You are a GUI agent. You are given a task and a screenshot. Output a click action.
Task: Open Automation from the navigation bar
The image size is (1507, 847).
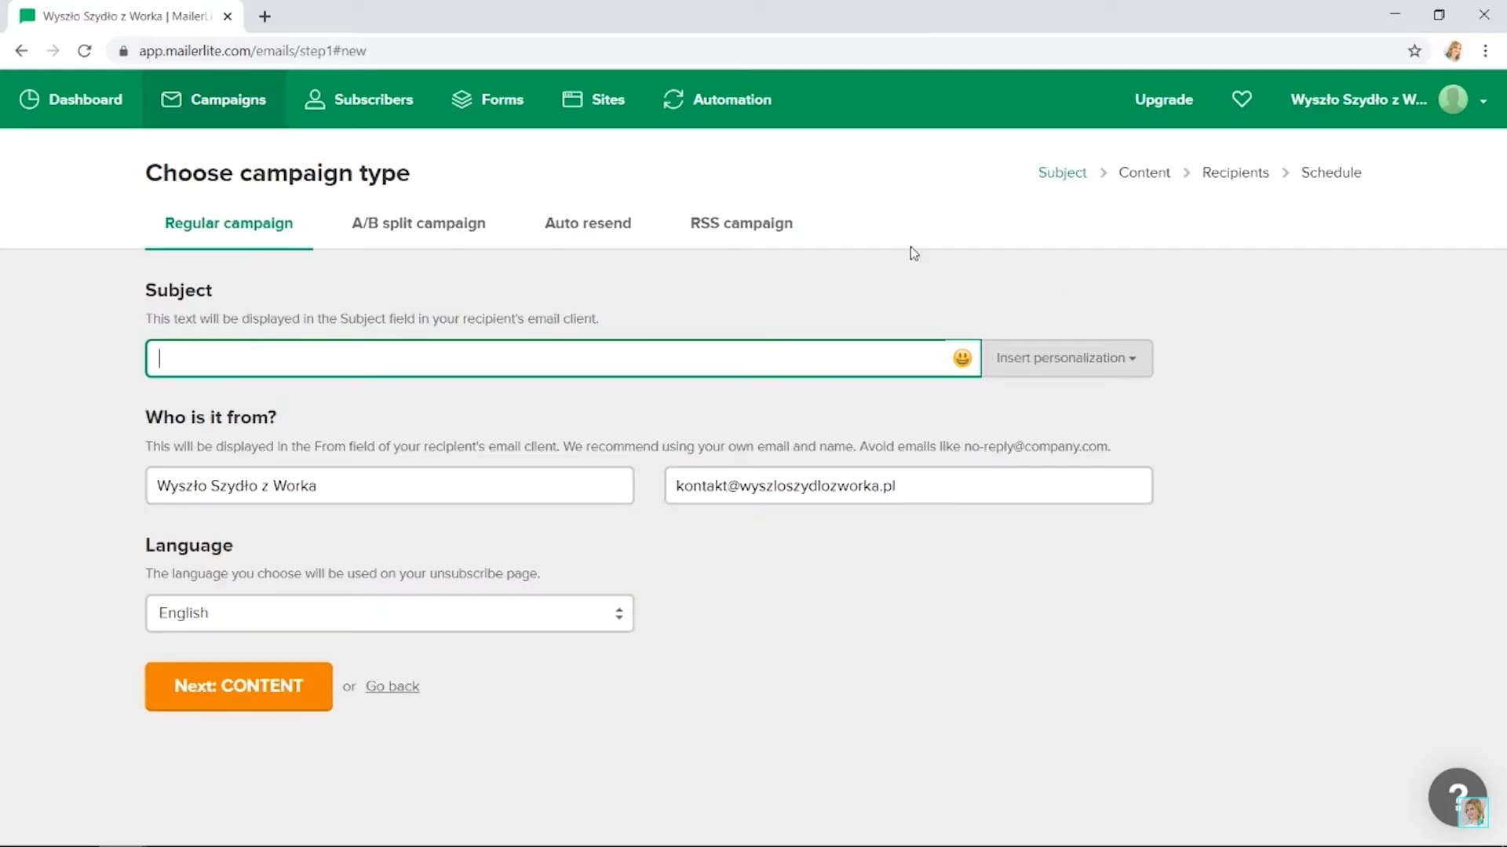pos(717,100)
